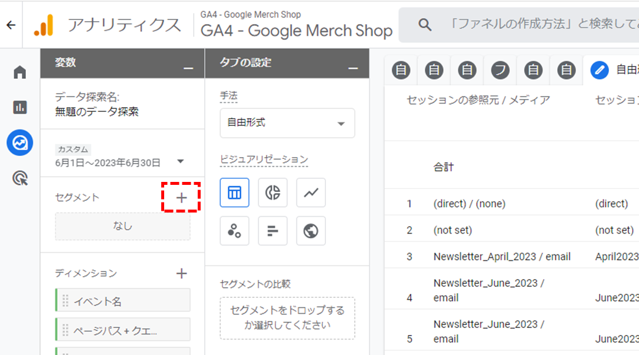Add a segment with the セグメント plus button

[181, 198]
